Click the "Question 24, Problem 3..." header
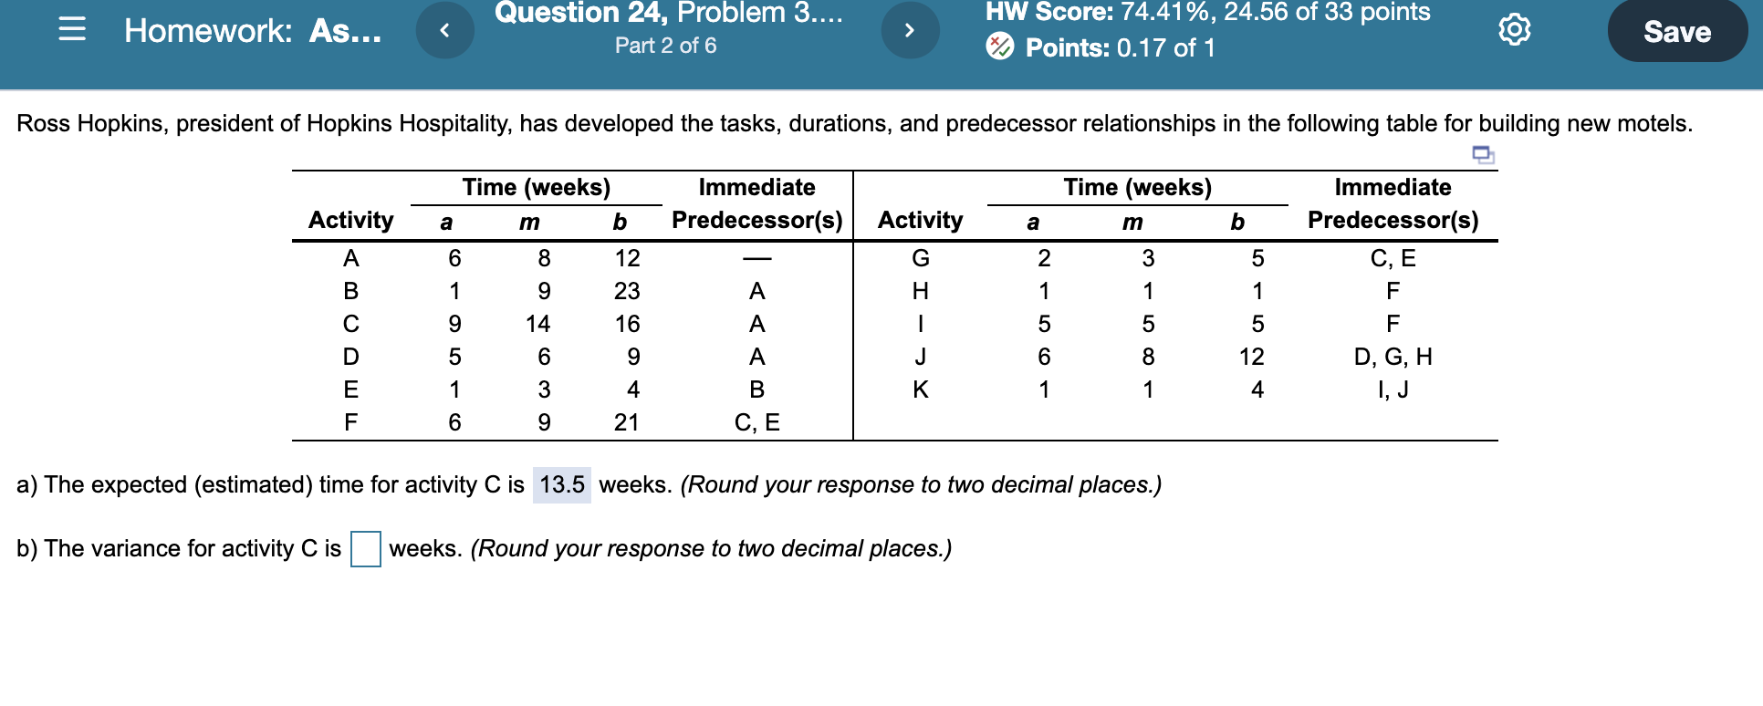The height and width of the screenshot is (706, 1763). click(665, 13)
